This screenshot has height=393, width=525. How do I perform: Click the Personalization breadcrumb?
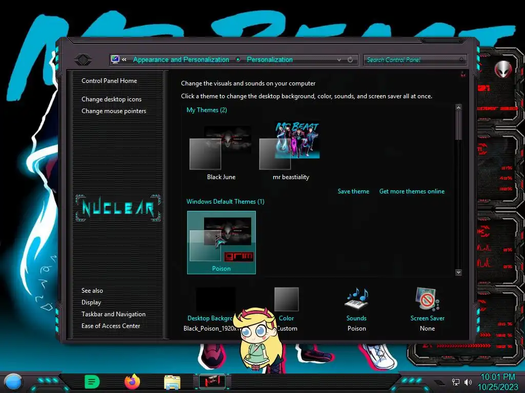click(x=270, y=59)
